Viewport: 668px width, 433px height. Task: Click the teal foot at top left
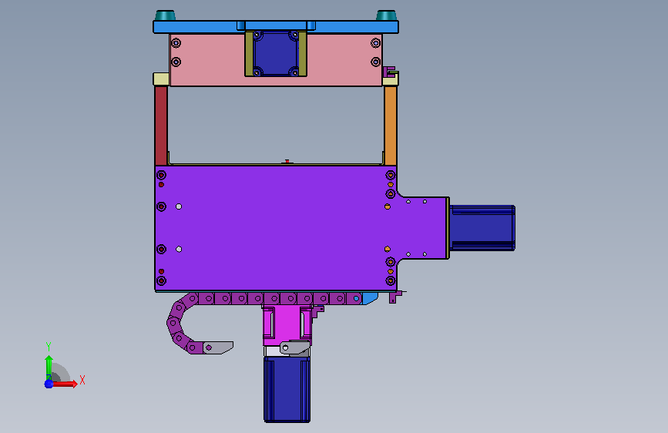click(166, 15)
